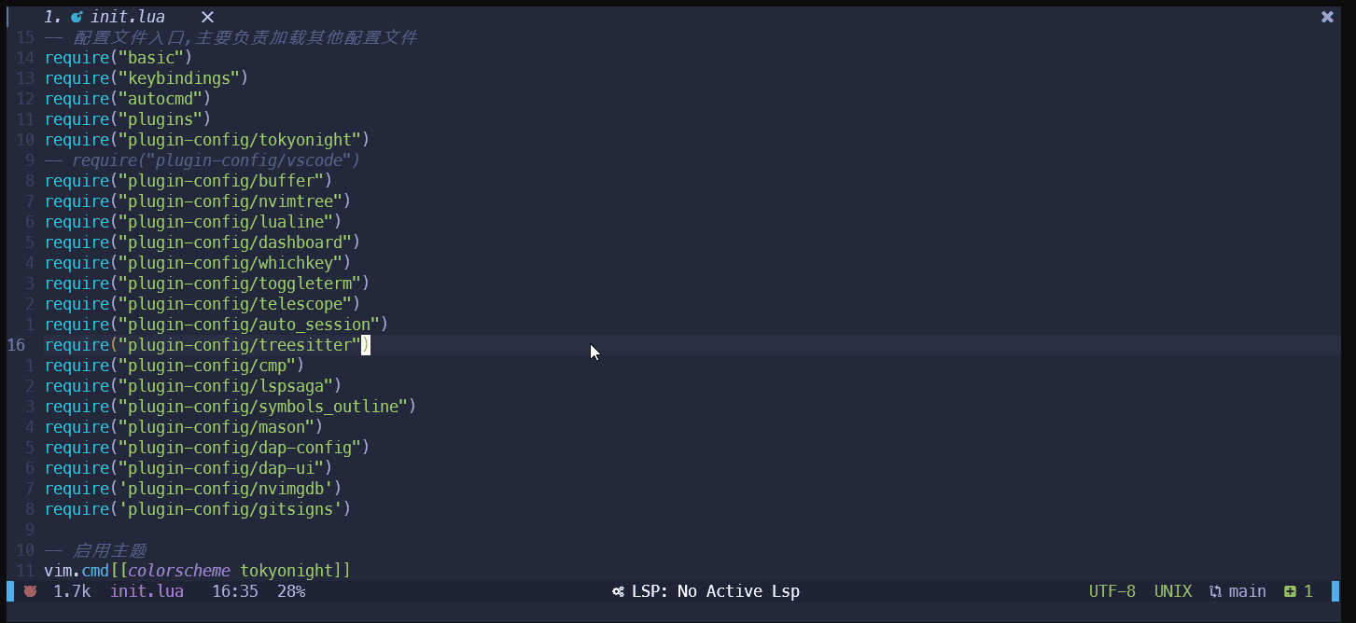Click the plugin-config/symbols_outline require line
The width and height of the screenshot is (1356, 623).
point(231,407)
